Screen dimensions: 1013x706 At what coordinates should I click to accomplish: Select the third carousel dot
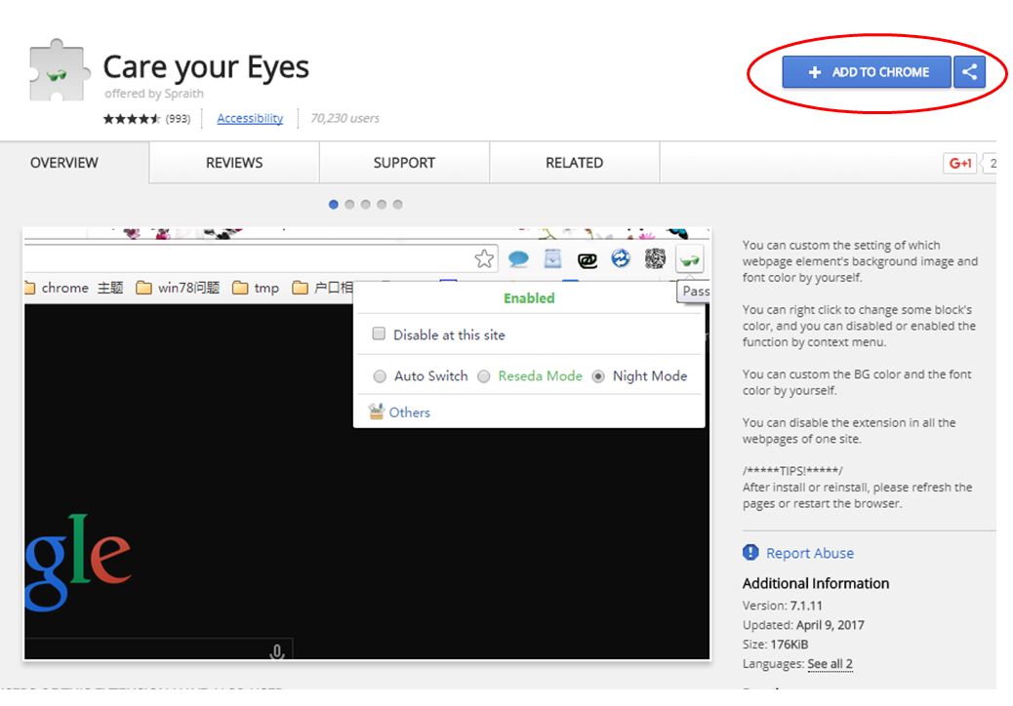coord(366,205)
